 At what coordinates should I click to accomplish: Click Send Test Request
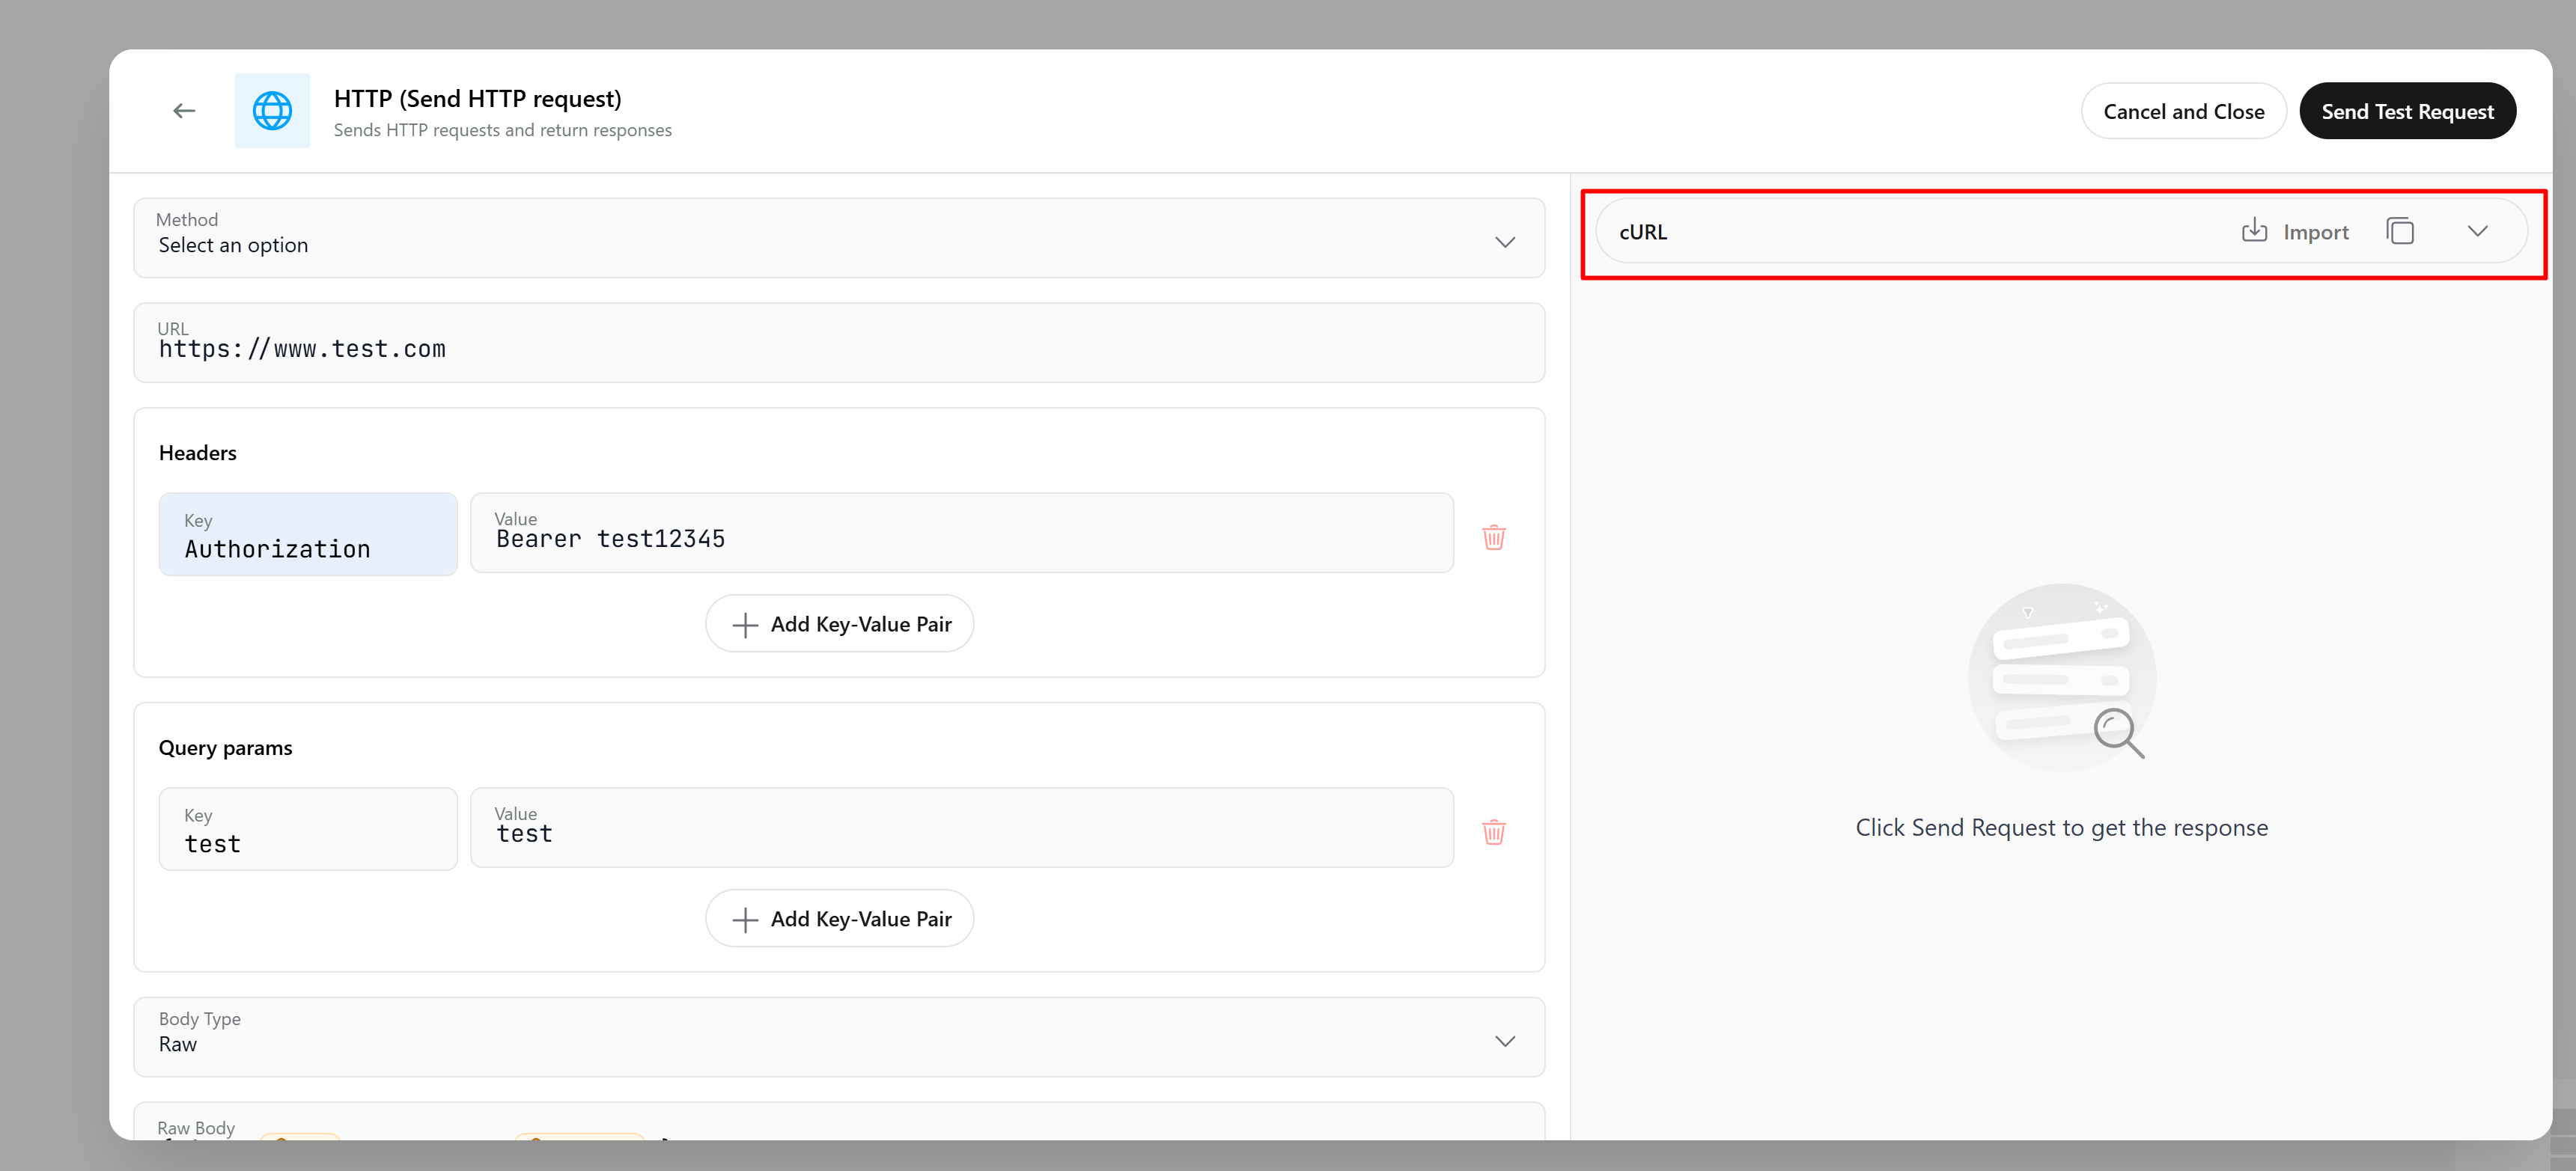(x=2407, y=110)
